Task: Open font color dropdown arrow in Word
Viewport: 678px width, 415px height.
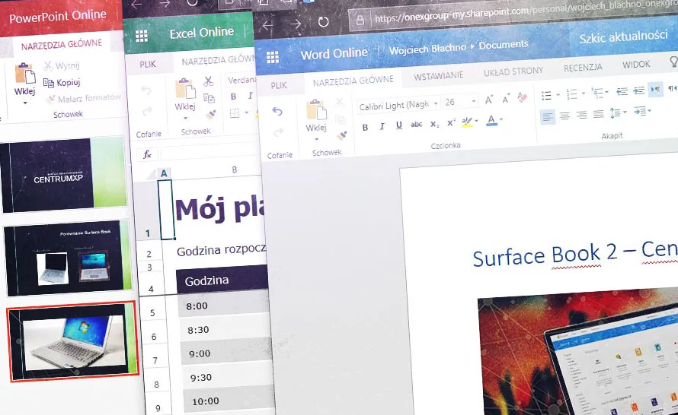Action: [501, 119]
